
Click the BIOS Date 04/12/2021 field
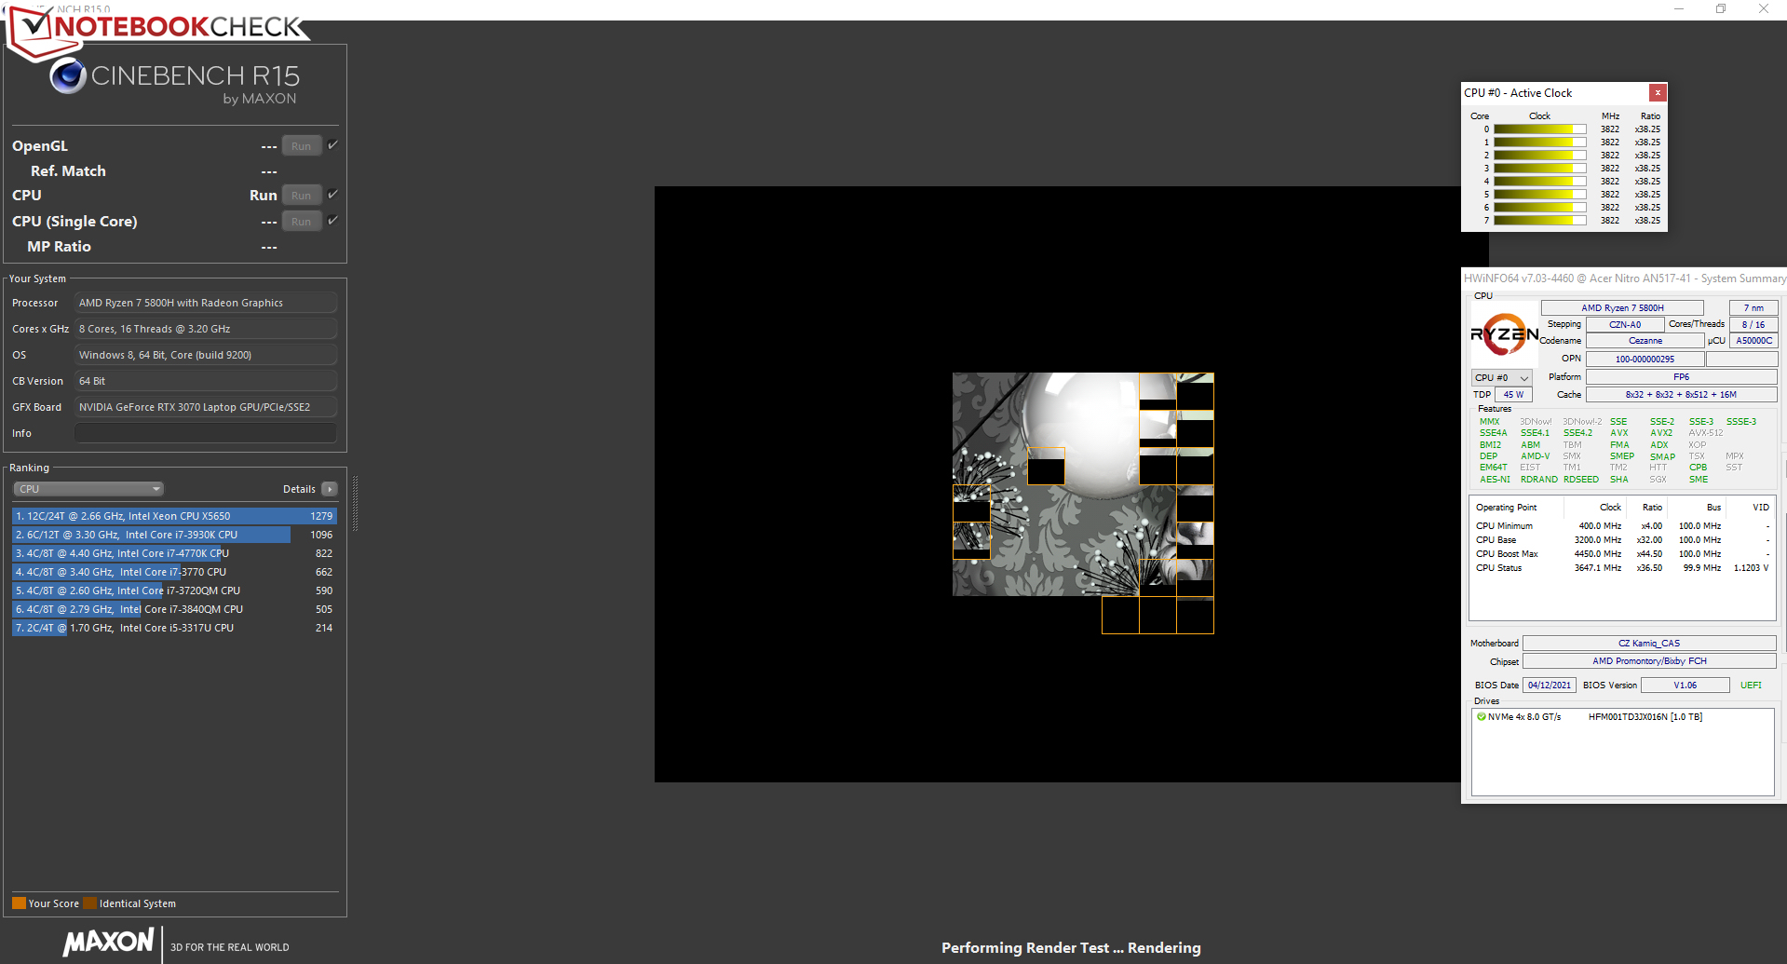coord(1549,686)
